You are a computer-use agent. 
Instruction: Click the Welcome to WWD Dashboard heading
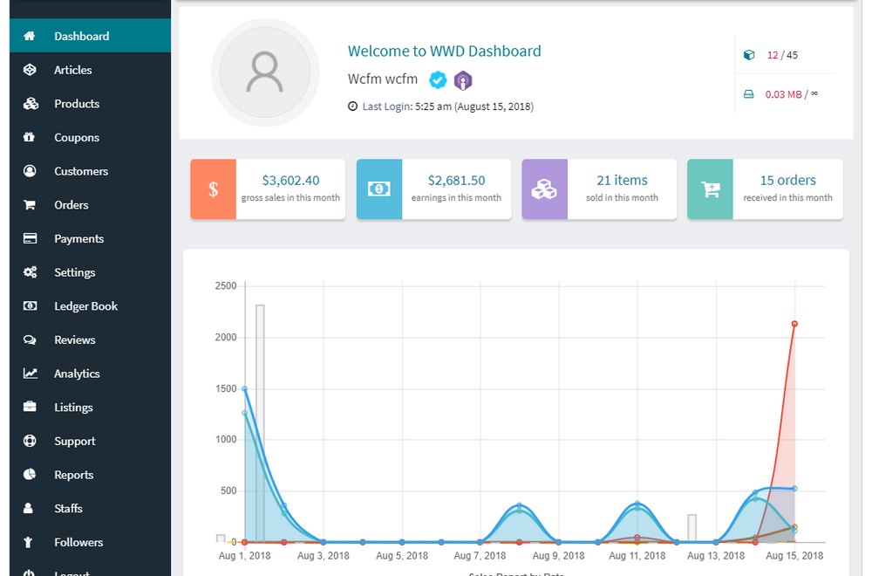click(445, 51)
